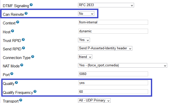The height and width of the screenshot is (103, 169).
Task: Expand the Send RPID dropdown
Action: pyautogui.click(x=105, y=48)
